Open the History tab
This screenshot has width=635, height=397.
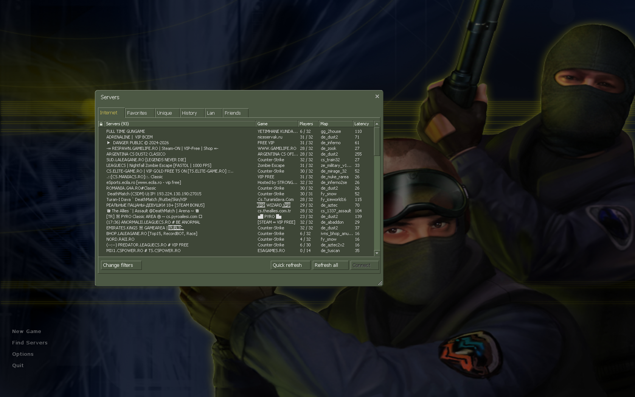click(192, 113)
